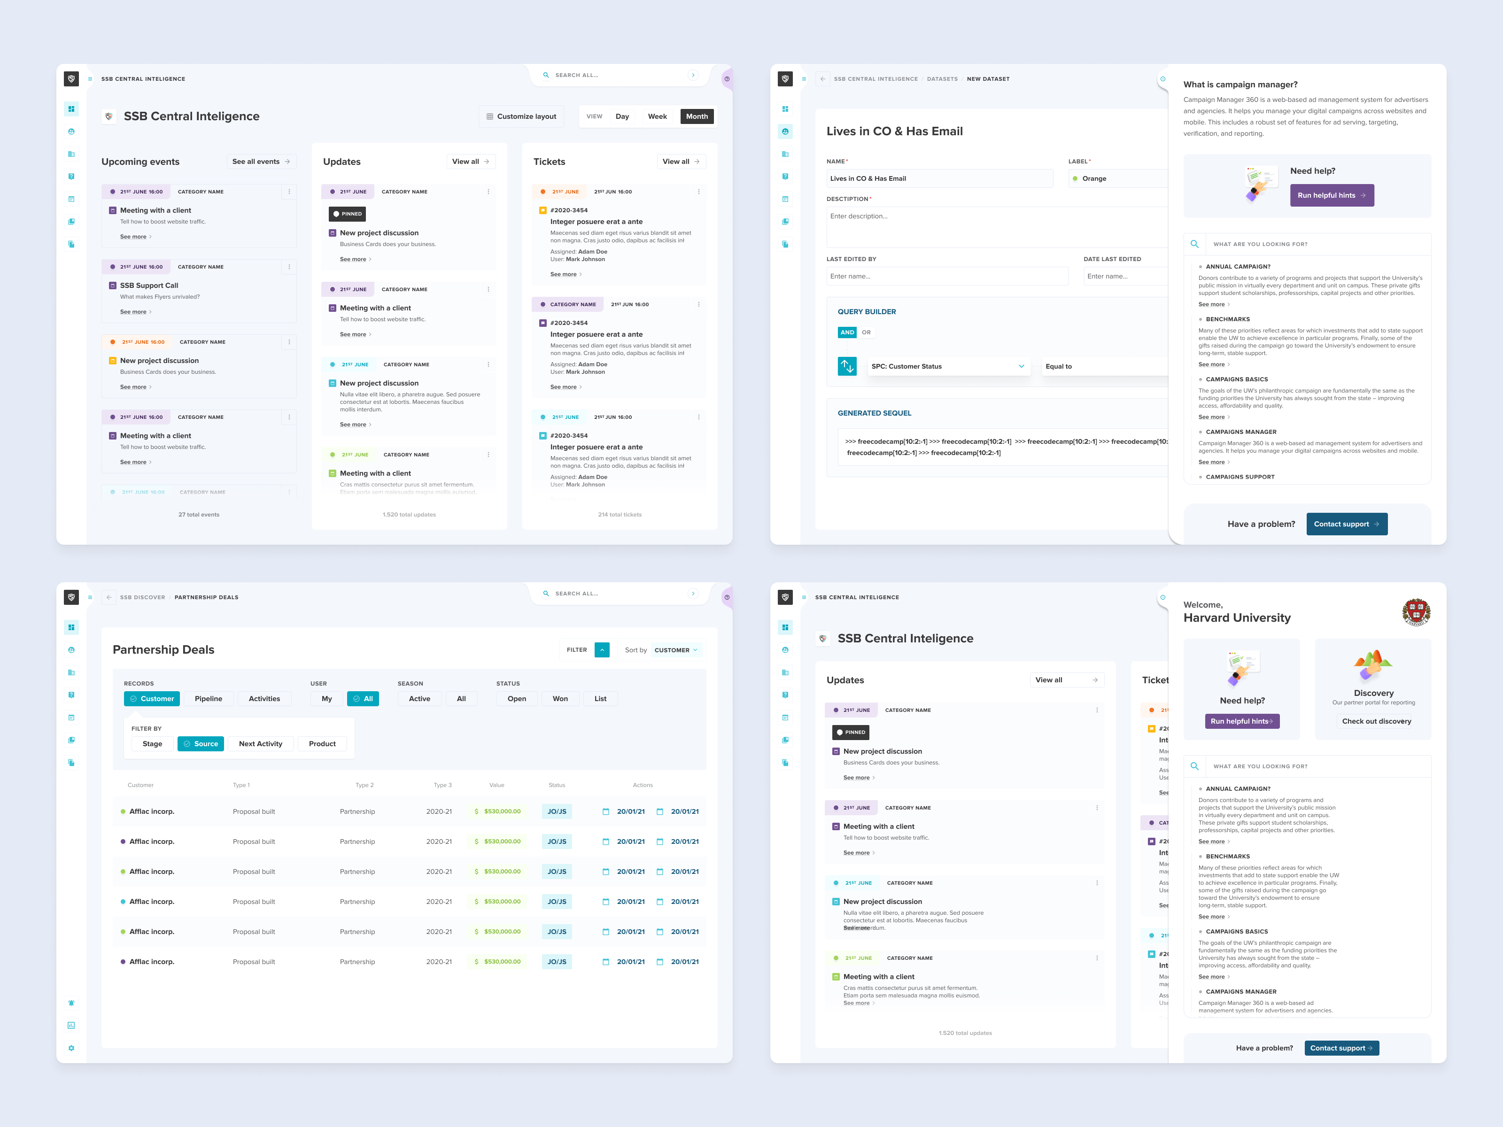Click the swap arrows icon in Query Builder
This screenshot has height=1127, width=1503.
pyautogui.click(x=847, y=366)
